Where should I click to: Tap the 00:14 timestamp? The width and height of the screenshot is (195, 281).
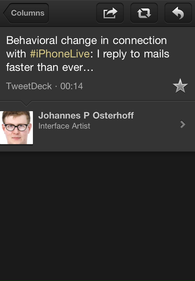[72, 86]
